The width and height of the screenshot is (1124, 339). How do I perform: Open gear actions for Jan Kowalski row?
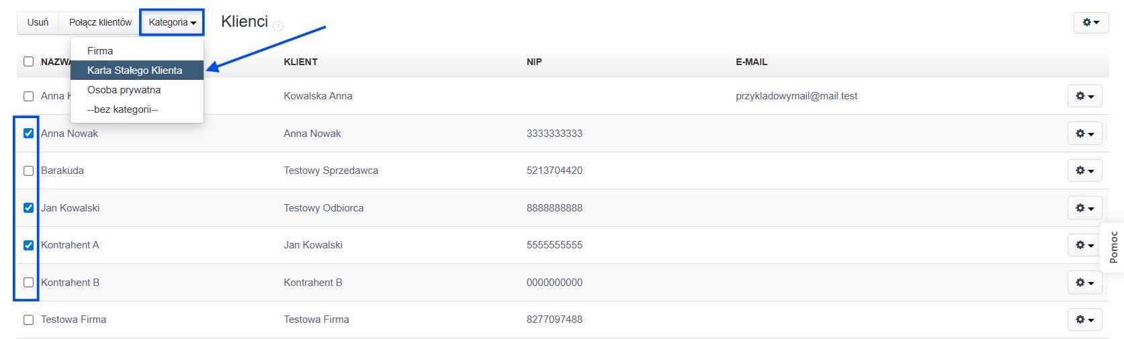pos(1085,208)
